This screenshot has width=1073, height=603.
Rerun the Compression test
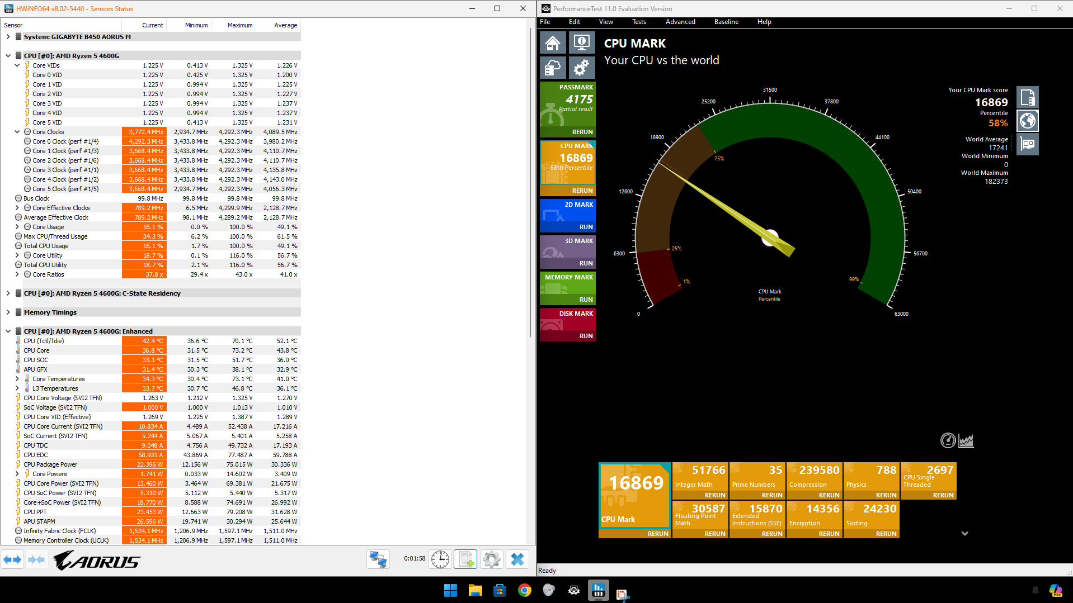tap(829, 496)
